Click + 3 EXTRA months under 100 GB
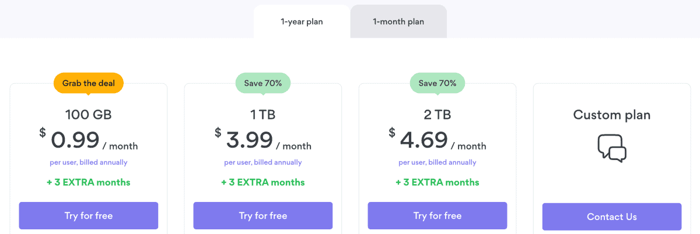700x234 pixels. (x=89, y=182)
